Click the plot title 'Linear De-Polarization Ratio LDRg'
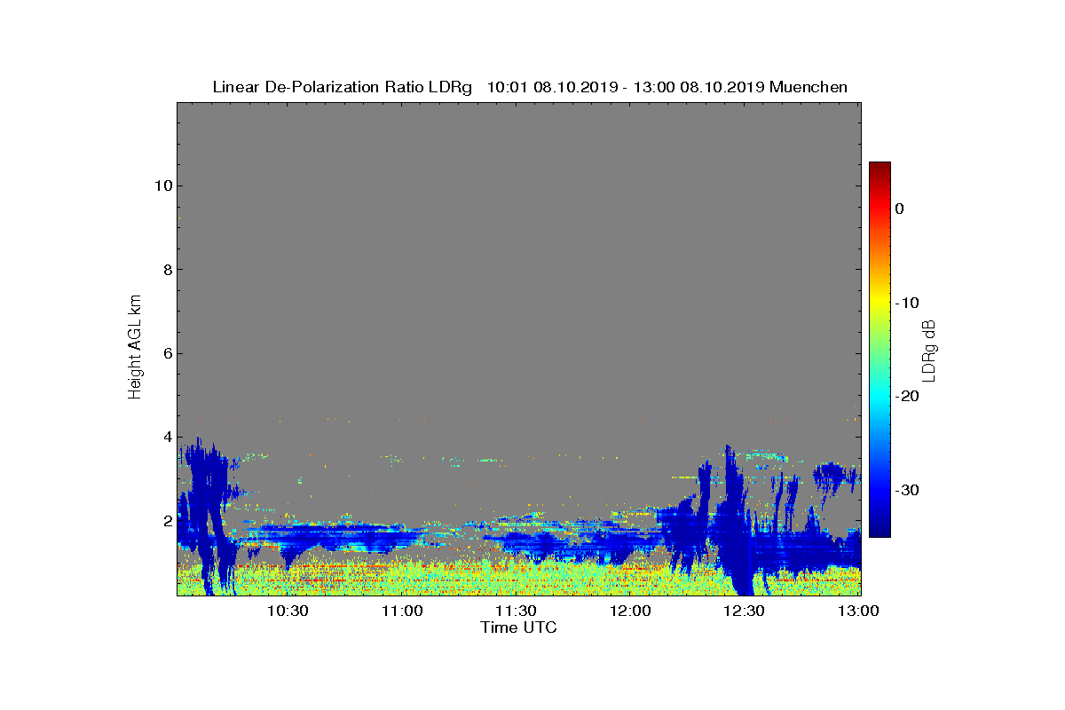The image size is (1065, 710). (x=343, y=87)
